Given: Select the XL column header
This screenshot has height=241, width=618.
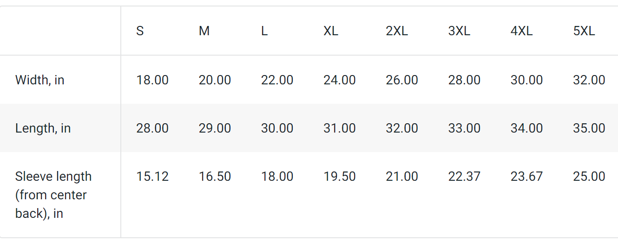Looking at the screenshot, I should 331,31.
